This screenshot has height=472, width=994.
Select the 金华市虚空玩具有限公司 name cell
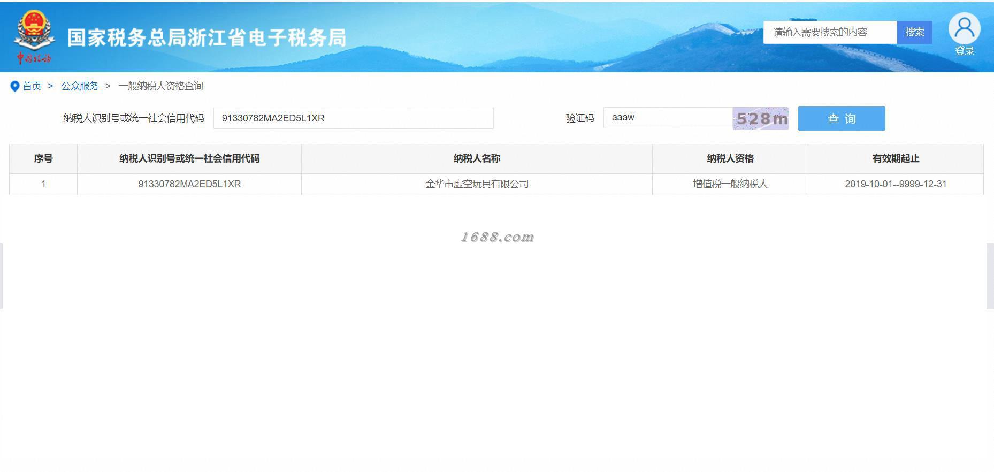tap(477, 184)
